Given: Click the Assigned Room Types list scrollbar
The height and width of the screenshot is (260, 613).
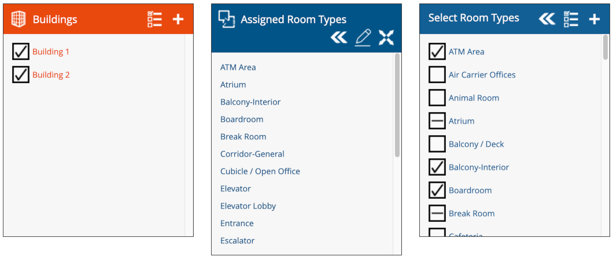Looking at the screenshot, I should 397,105.
